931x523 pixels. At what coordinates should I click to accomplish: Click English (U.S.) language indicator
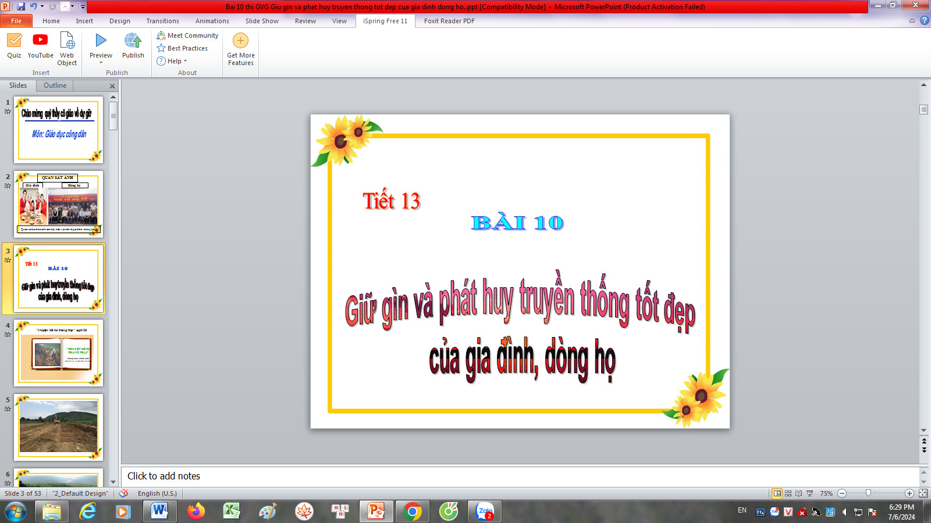[157, 493]
